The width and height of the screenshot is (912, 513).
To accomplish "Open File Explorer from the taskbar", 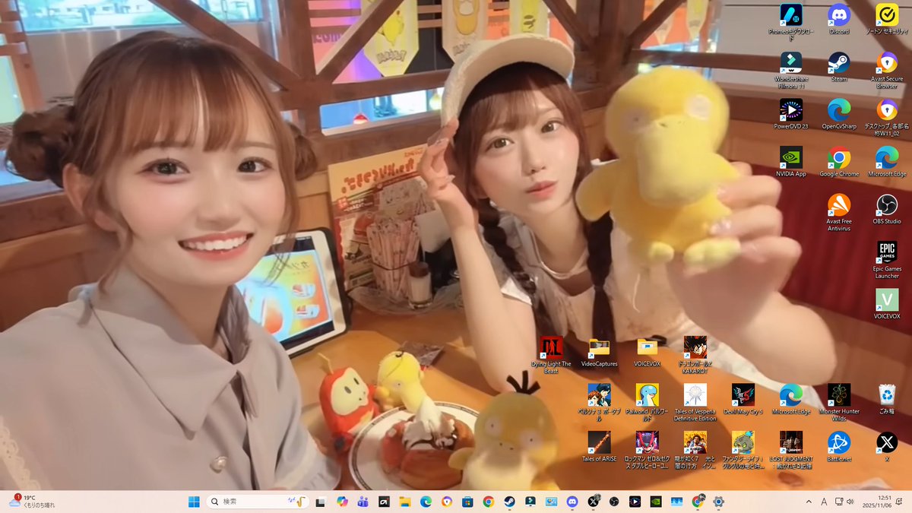I will click(x=405, y=502).
